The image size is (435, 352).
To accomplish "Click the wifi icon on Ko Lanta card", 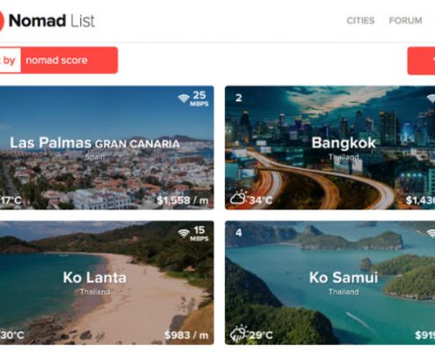I will pyautogui.click(x=184, y=233).
